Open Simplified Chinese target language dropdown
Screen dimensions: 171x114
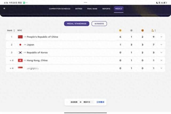(x=88, y=102)
